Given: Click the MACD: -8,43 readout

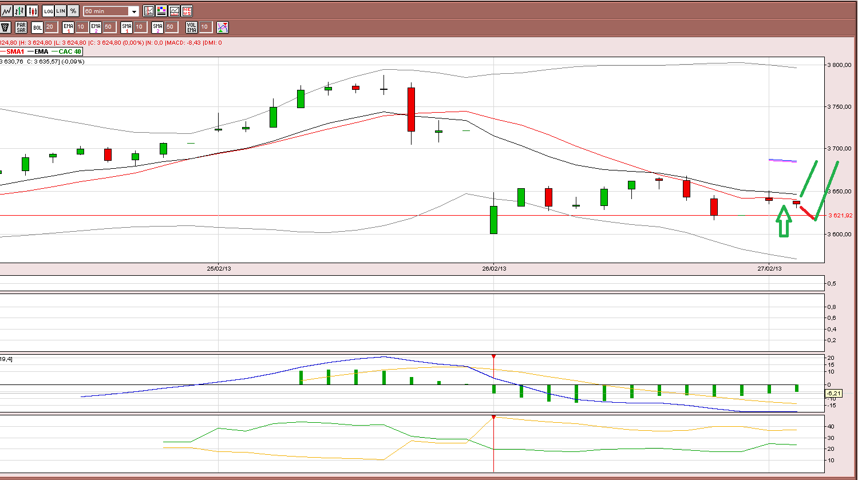Looking at the screenshot, I should pyautogui.click(x=184, y=43).
